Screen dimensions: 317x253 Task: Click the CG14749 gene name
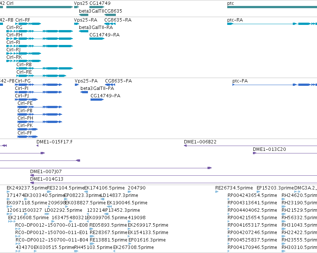[x=100, y=3]
